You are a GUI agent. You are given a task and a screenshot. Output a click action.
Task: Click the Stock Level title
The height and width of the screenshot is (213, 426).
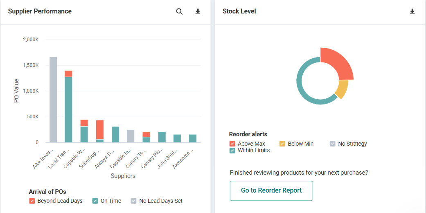pos(239,11)
